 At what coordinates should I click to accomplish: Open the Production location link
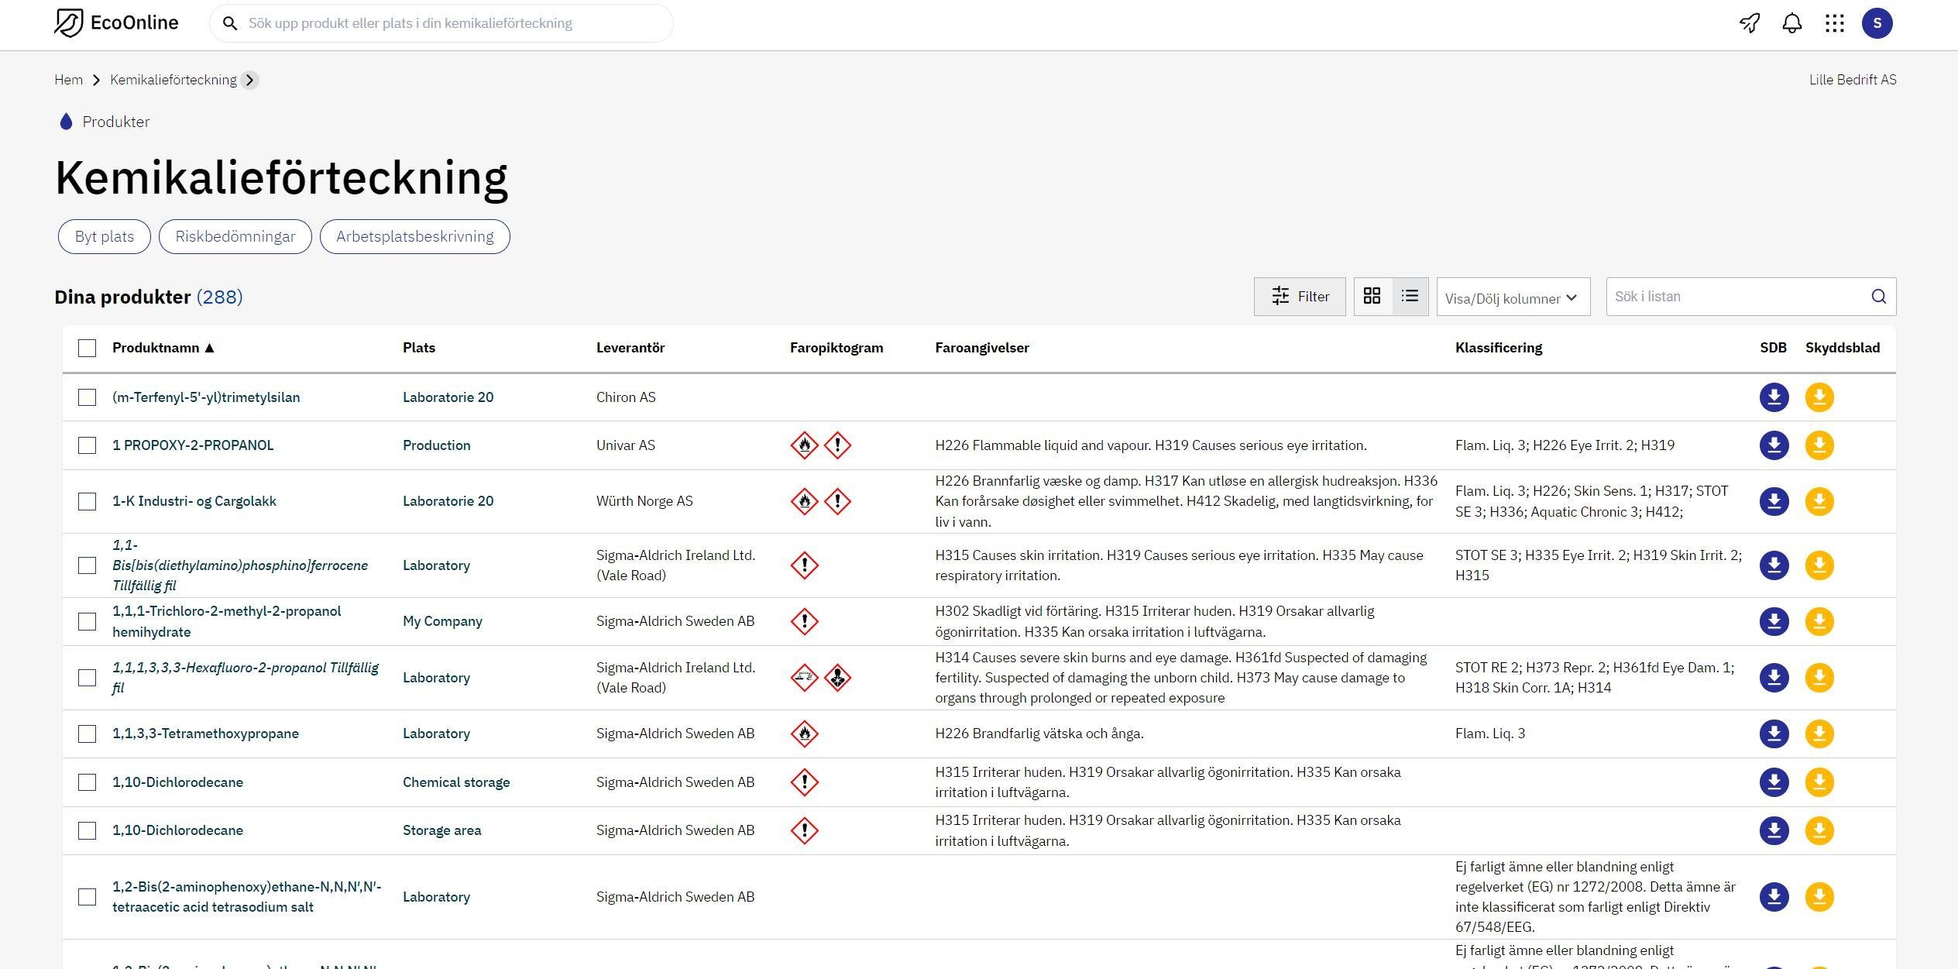coord(436,445)
